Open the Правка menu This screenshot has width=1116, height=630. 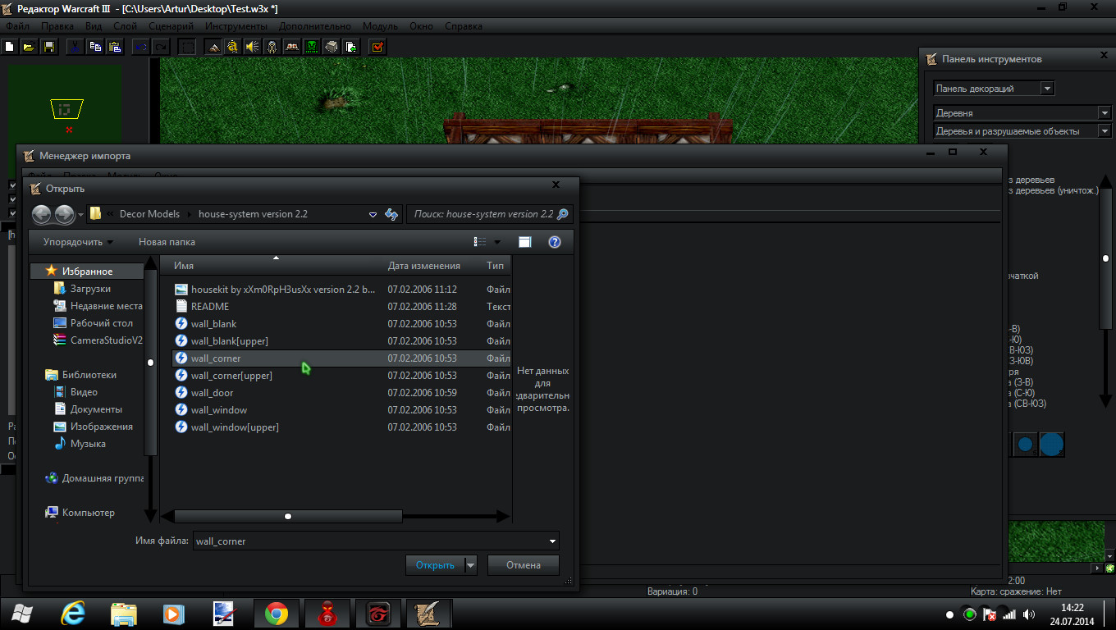(57, 26)
